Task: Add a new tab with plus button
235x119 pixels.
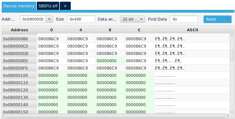Action: pos(65,6)
